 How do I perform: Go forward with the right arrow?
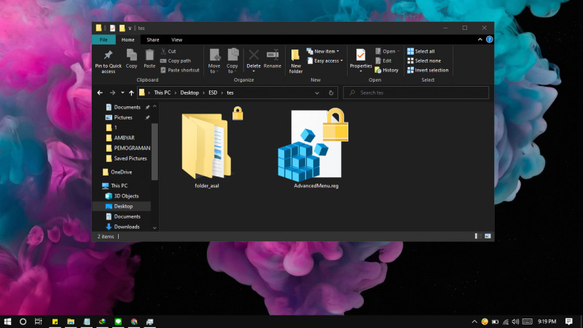point(112,93)
